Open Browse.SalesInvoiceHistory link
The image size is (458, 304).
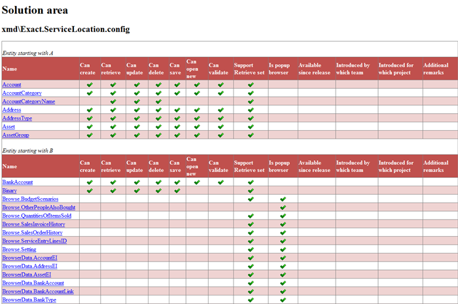(x=33, y=224)
